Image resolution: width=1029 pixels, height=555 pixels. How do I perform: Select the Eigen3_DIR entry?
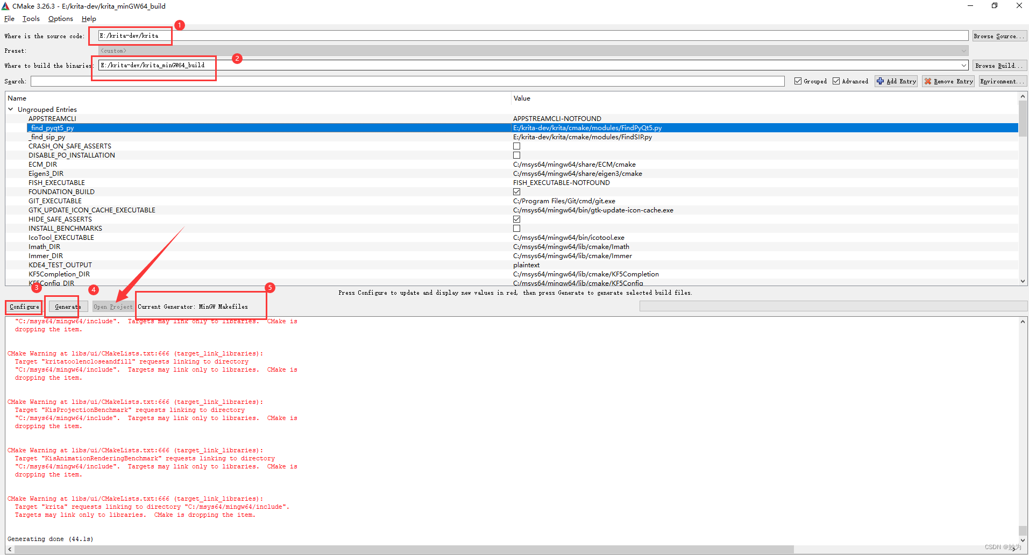[46, 174]
